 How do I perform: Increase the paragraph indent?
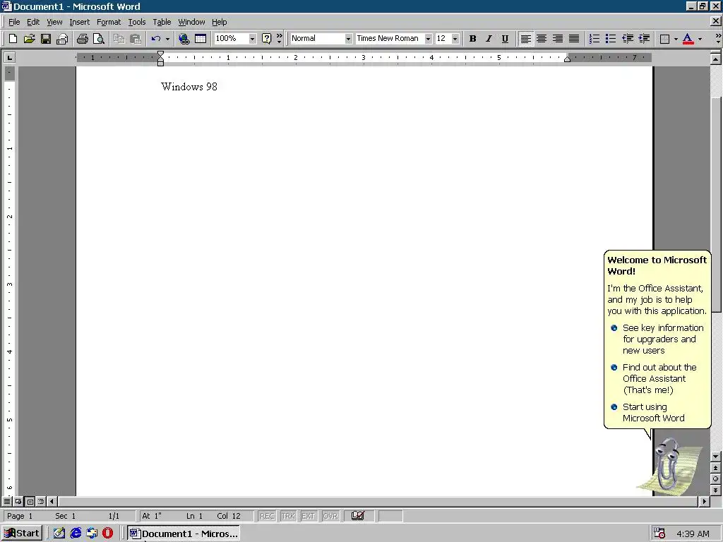click(644, 39)
